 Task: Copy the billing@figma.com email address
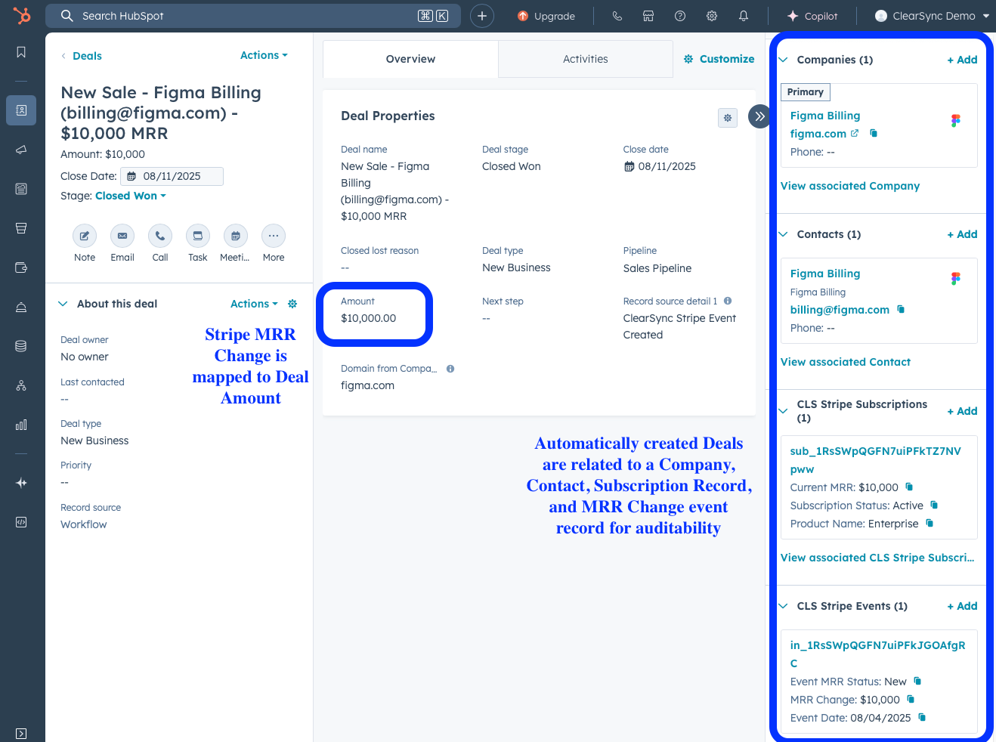(x=901, y=310)
